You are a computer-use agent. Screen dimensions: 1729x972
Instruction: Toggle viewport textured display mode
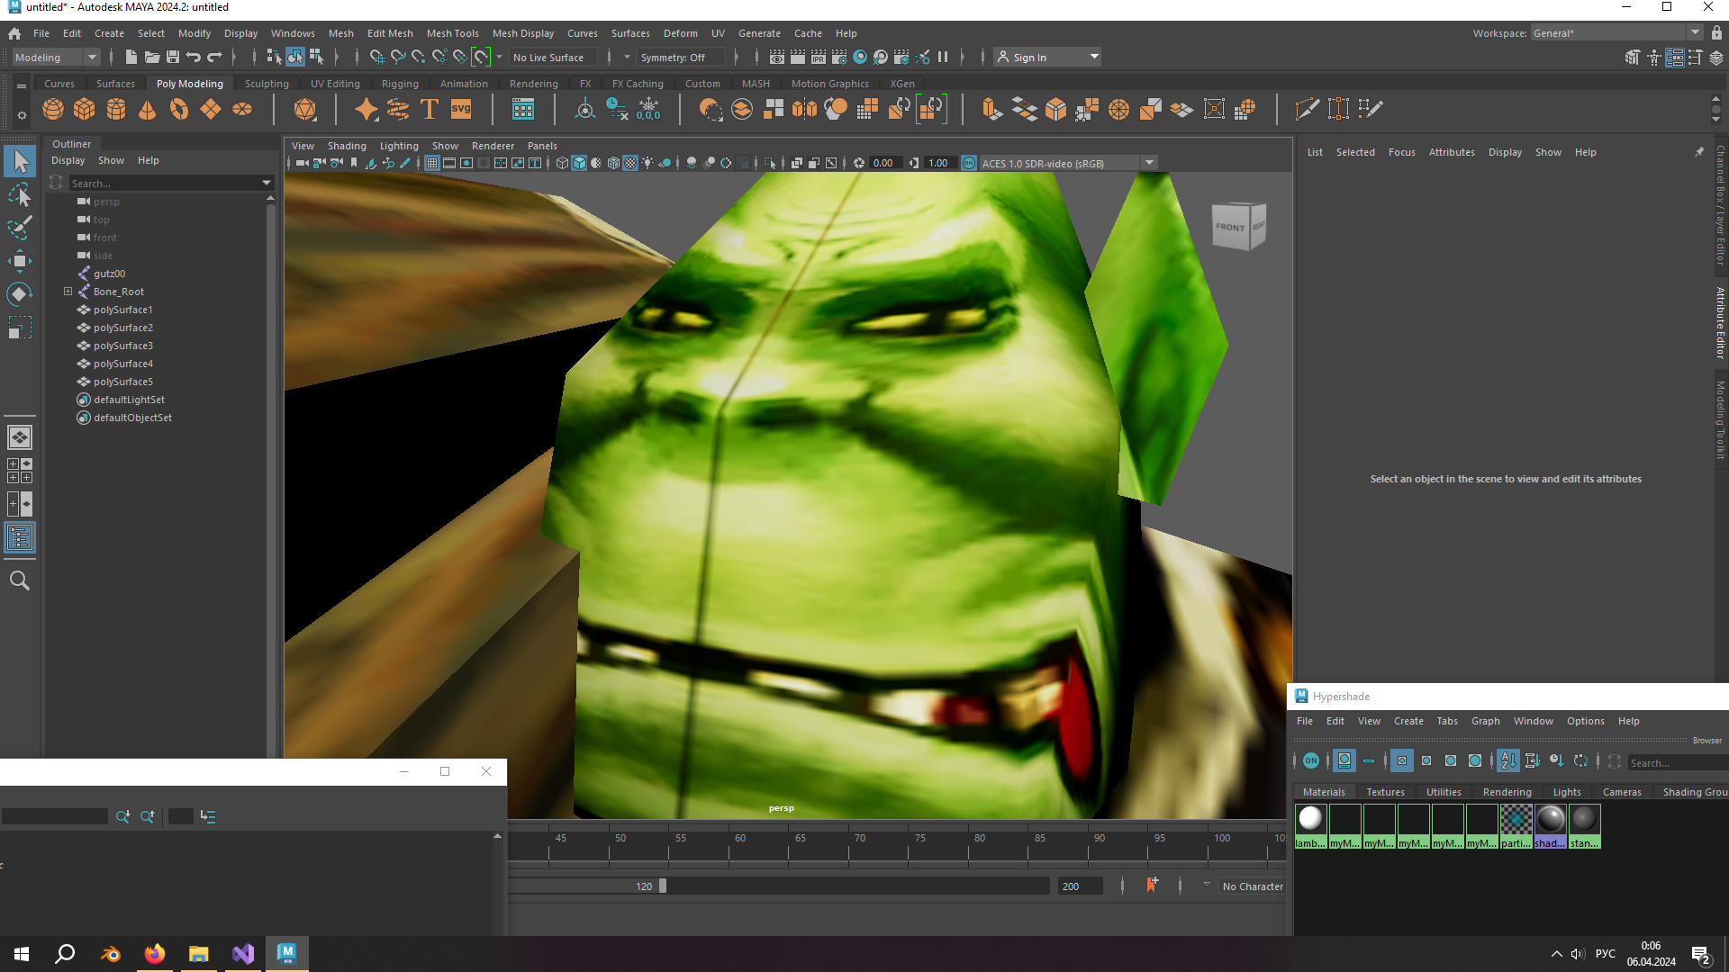coord(630,164)
